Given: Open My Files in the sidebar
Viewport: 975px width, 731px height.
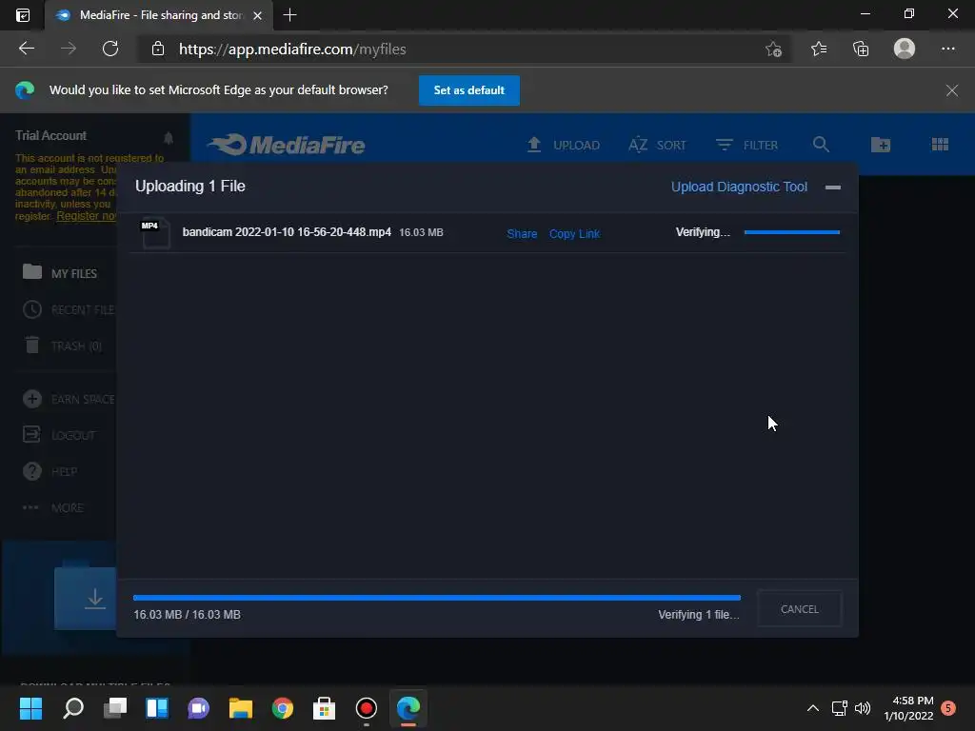Looking at the screenshot, I should (60, 273).
